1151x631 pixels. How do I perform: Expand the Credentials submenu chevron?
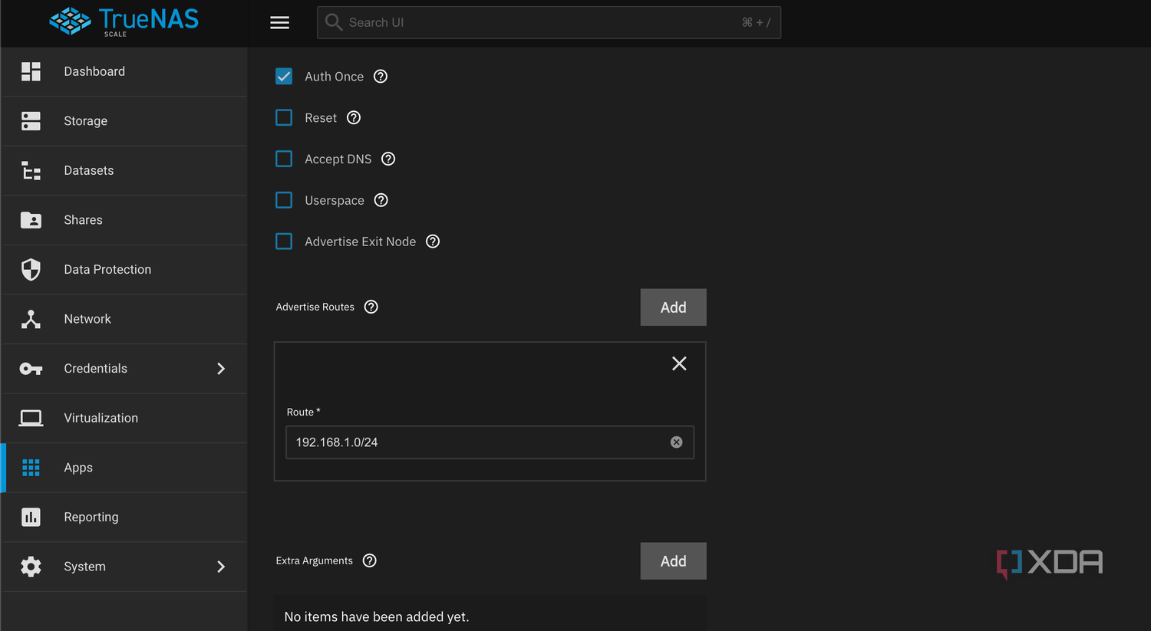tap(221, 369)
